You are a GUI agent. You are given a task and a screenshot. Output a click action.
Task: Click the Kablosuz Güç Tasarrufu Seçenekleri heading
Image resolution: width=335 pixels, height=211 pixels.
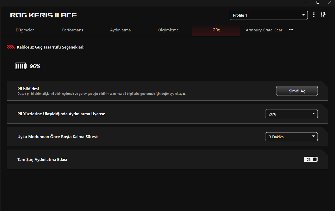51,47
